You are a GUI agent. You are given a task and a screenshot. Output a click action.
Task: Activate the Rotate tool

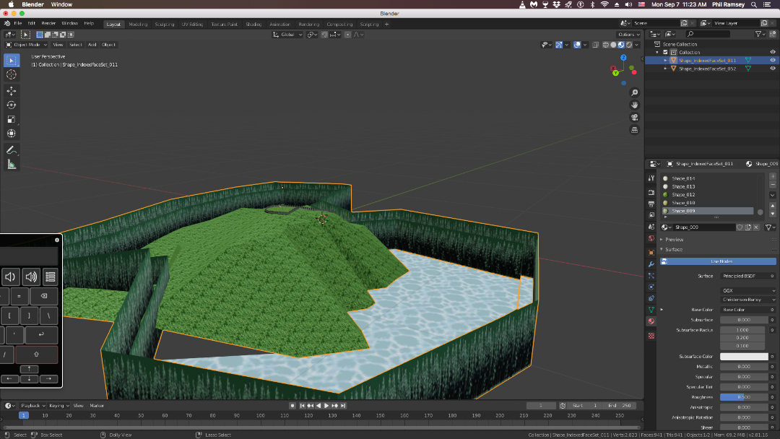pyautogui.click(x=11, y=105)
